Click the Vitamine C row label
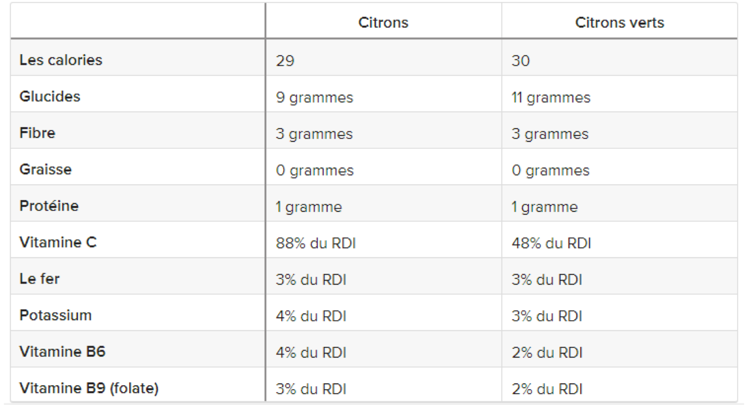 pos(58,242)
